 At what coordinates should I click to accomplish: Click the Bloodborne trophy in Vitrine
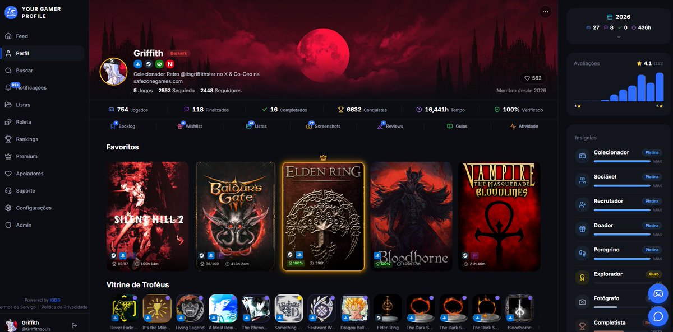click(520, 308)
